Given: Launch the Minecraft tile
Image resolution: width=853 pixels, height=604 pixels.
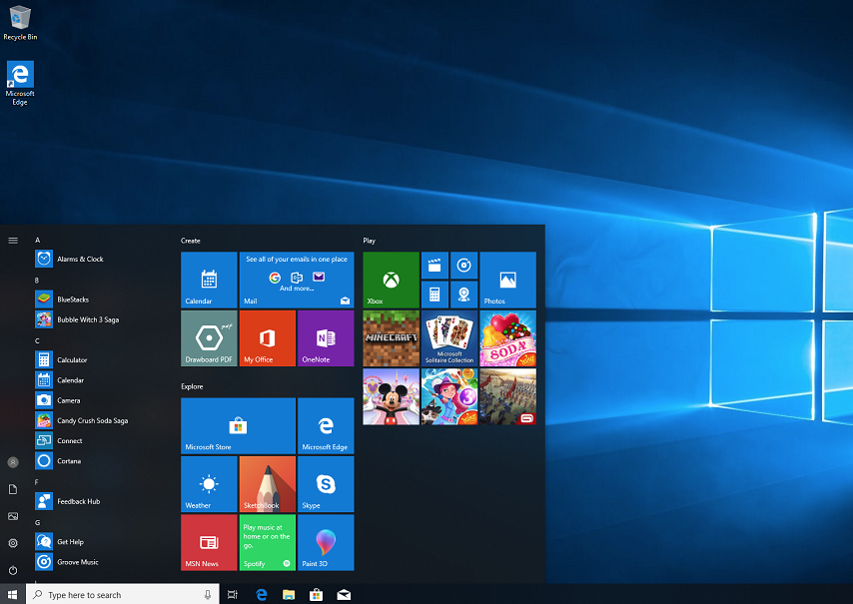Looking at the screenshot, I should pyautogui.click(x=392, y=338).
